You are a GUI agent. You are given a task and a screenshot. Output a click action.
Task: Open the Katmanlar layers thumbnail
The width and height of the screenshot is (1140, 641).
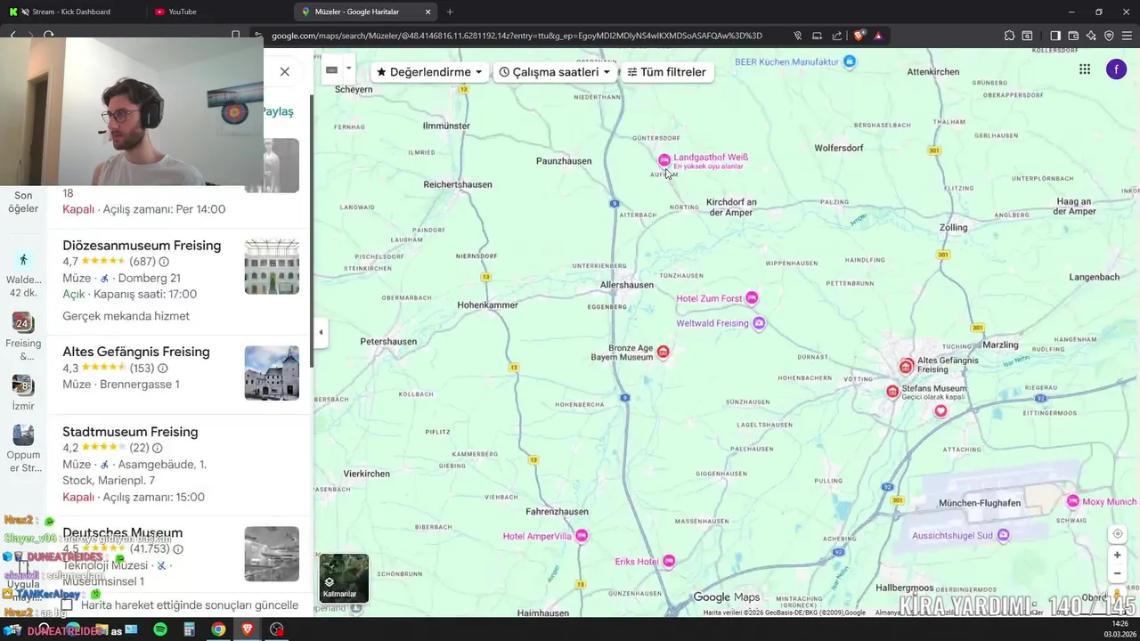tap(344, 578)
